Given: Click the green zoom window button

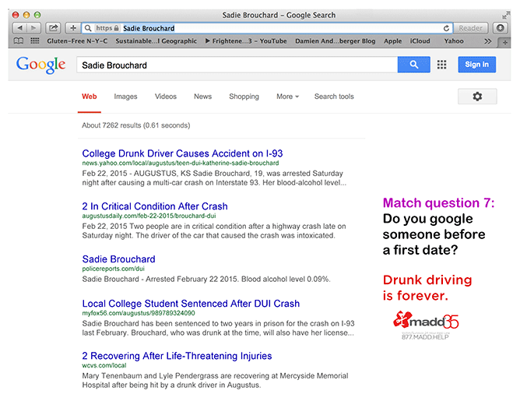Looking at the screenshot, I should (x=37, y=15).
